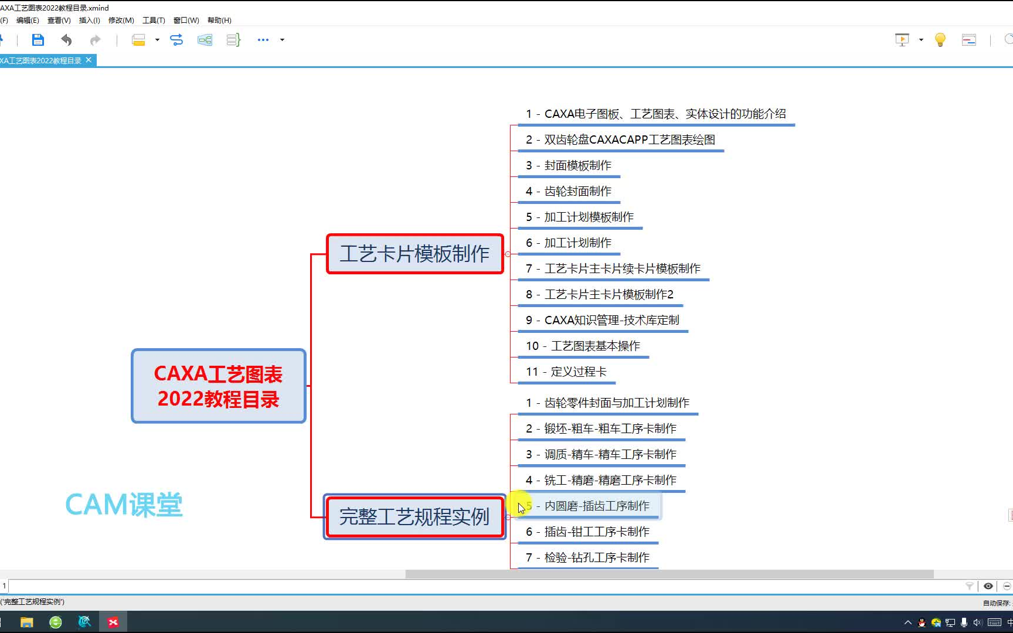The height and width of the screenshot is (633, 1013).
Task: Select subtopic 5 - 加工计划模板制作
Action: click(x=580, y=217)
